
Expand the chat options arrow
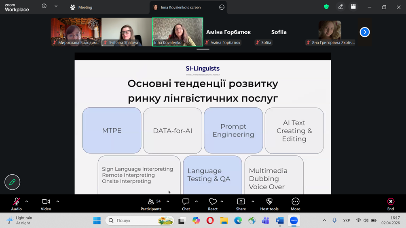click(x=196, y=201)
